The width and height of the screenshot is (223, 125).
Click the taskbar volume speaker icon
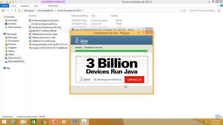tap(206, 122)
